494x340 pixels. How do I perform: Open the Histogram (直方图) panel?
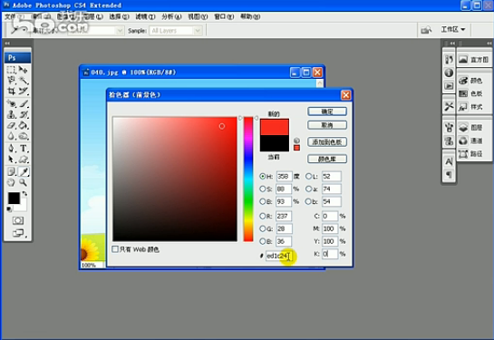pos(473,60)
